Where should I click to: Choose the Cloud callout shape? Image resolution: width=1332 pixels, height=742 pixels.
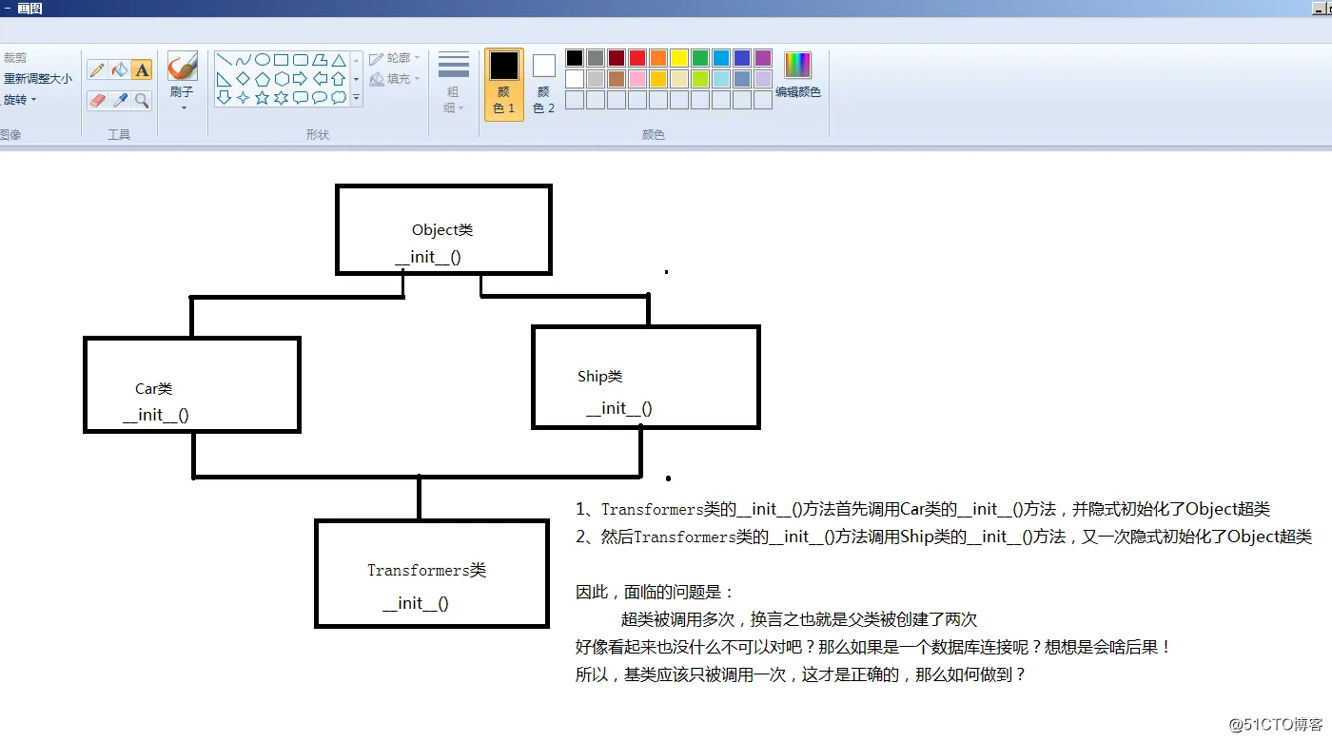(338, 97)
